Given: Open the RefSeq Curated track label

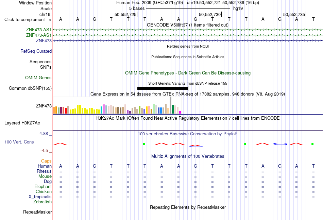Looking at the screenshot, I should coord(36,51).
